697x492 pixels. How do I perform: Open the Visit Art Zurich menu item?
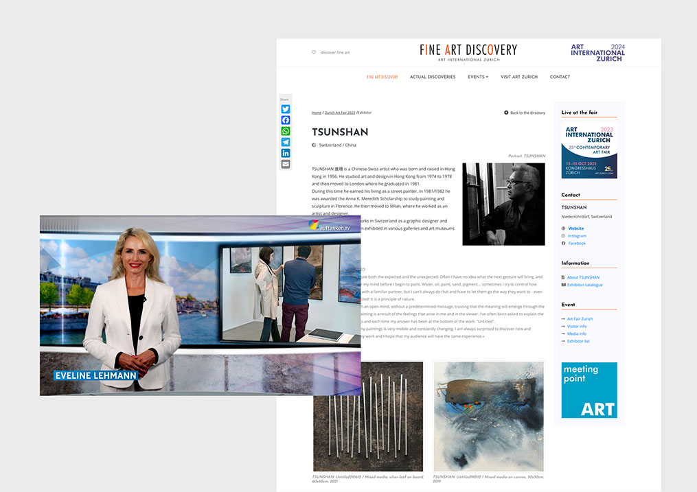tap(519, 77)
